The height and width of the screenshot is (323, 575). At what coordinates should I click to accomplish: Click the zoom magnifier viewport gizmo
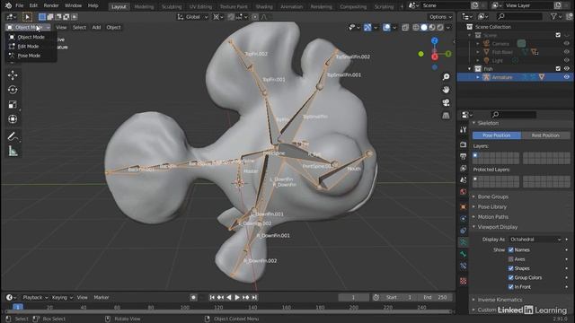(x=446, y=77)
